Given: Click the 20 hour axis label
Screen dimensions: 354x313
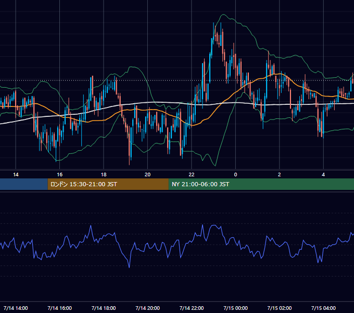Looking at the screenshot, I should (x=147, y=175).
